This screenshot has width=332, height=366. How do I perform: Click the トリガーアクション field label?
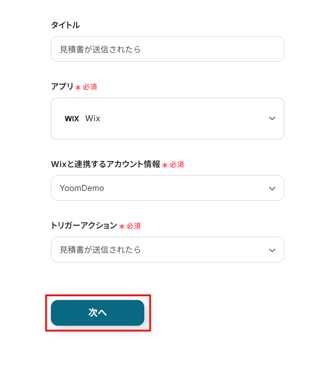coord(84,226)
